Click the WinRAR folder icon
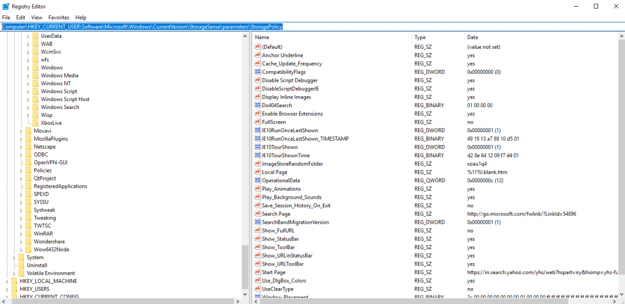 tap(28, 233)
